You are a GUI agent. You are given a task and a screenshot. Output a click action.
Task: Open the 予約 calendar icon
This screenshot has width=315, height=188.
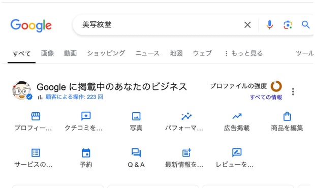coord(86,153)
